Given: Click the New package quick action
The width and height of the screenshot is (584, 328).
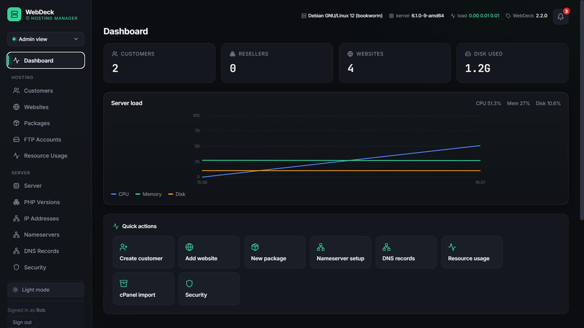Looking at the screenshot, I should tap(275, 252).
